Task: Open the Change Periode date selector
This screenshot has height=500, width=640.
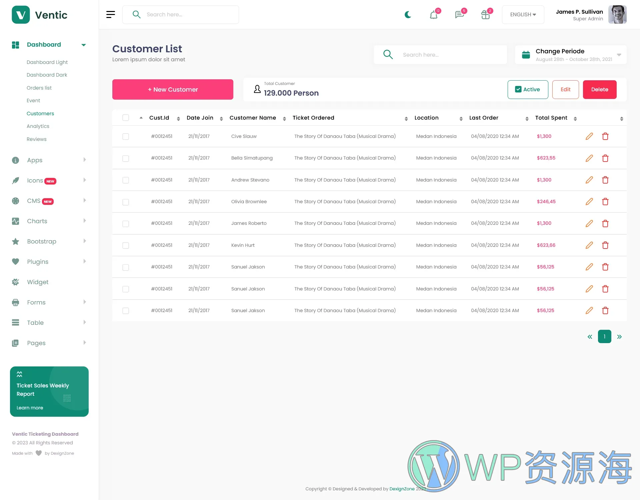Action: click(x=571, y=55)
